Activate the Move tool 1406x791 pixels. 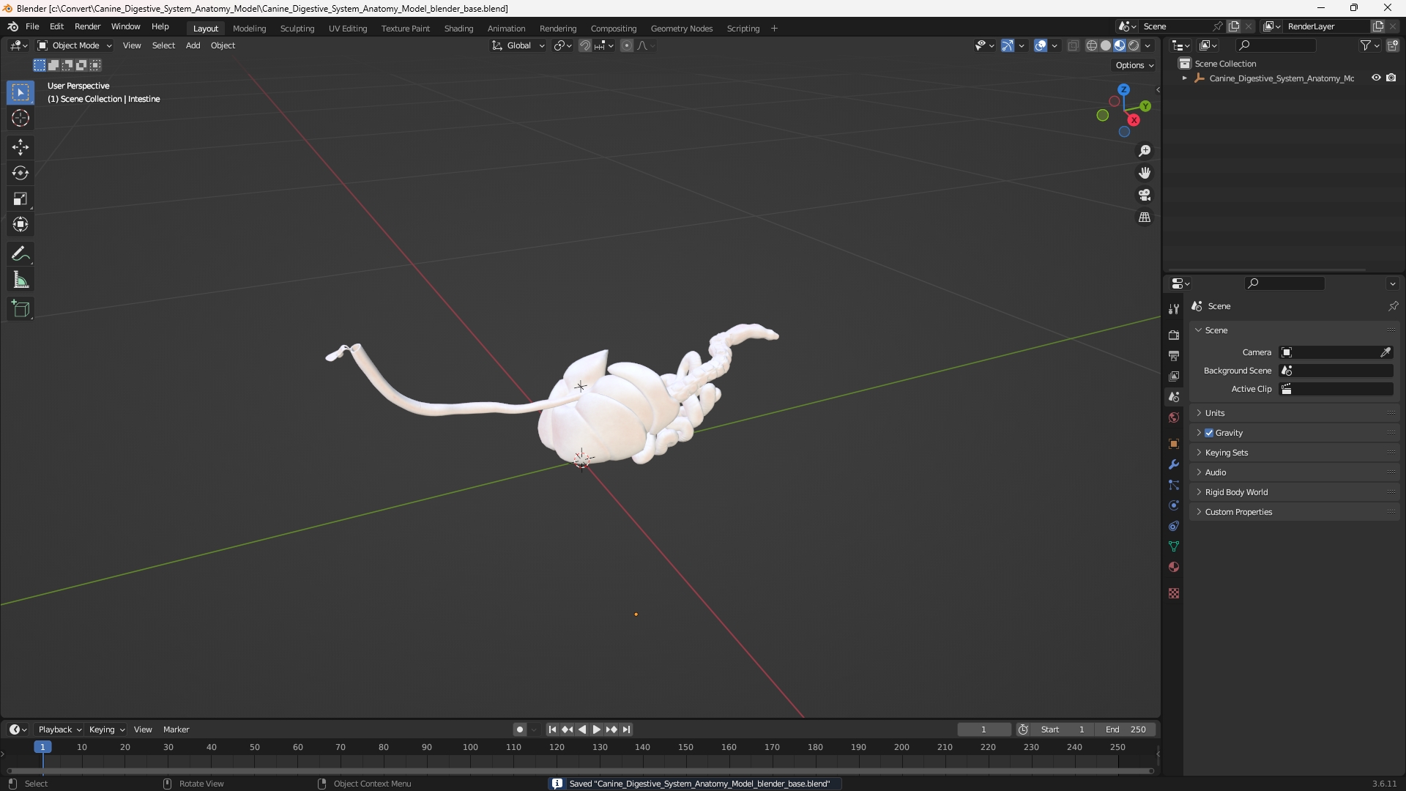[21, 147]
